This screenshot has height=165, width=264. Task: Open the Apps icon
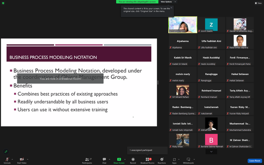pyautogui.click(x=174, y=159)
